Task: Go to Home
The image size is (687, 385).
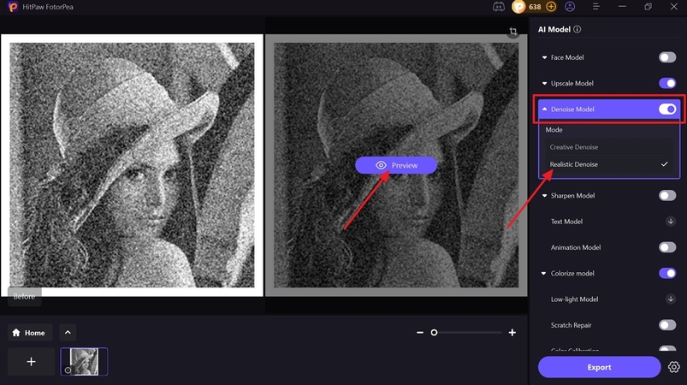Action: (x=29, y=333)
